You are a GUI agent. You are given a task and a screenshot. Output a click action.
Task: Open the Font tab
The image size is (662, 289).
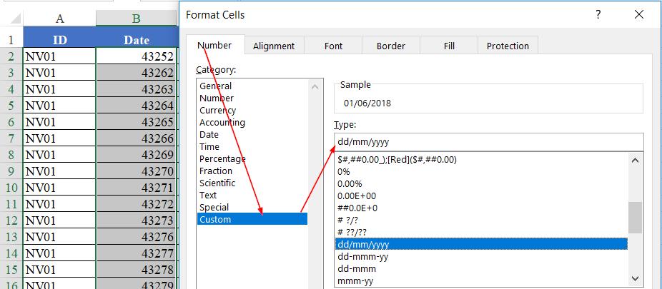(333, 46)
